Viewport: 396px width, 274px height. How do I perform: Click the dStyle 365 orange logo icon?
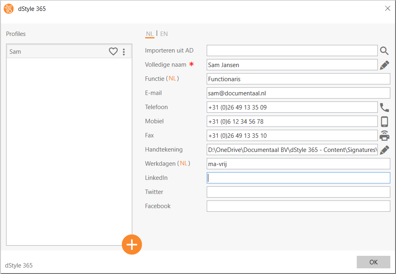[9, 9]
